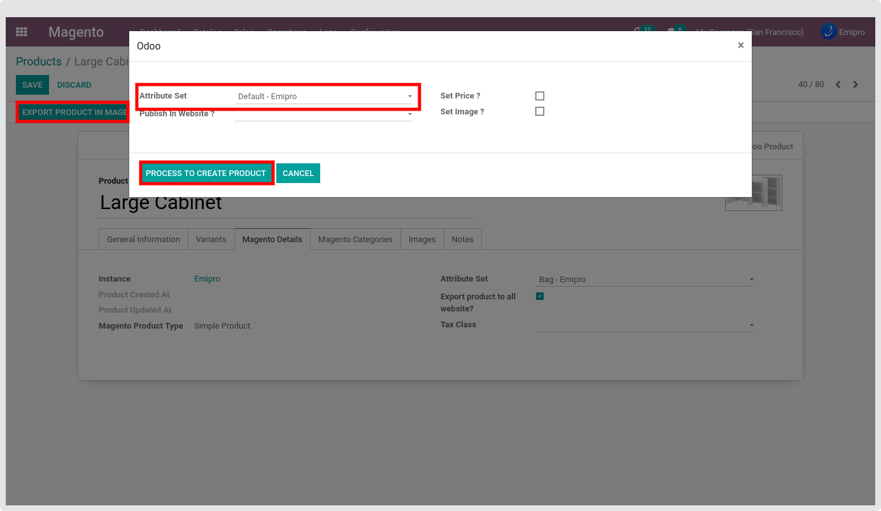Image resolution: width=881 pixels, height=511 pixels.
Task: Select the Magento Details tab
Action: click(272, 239)
